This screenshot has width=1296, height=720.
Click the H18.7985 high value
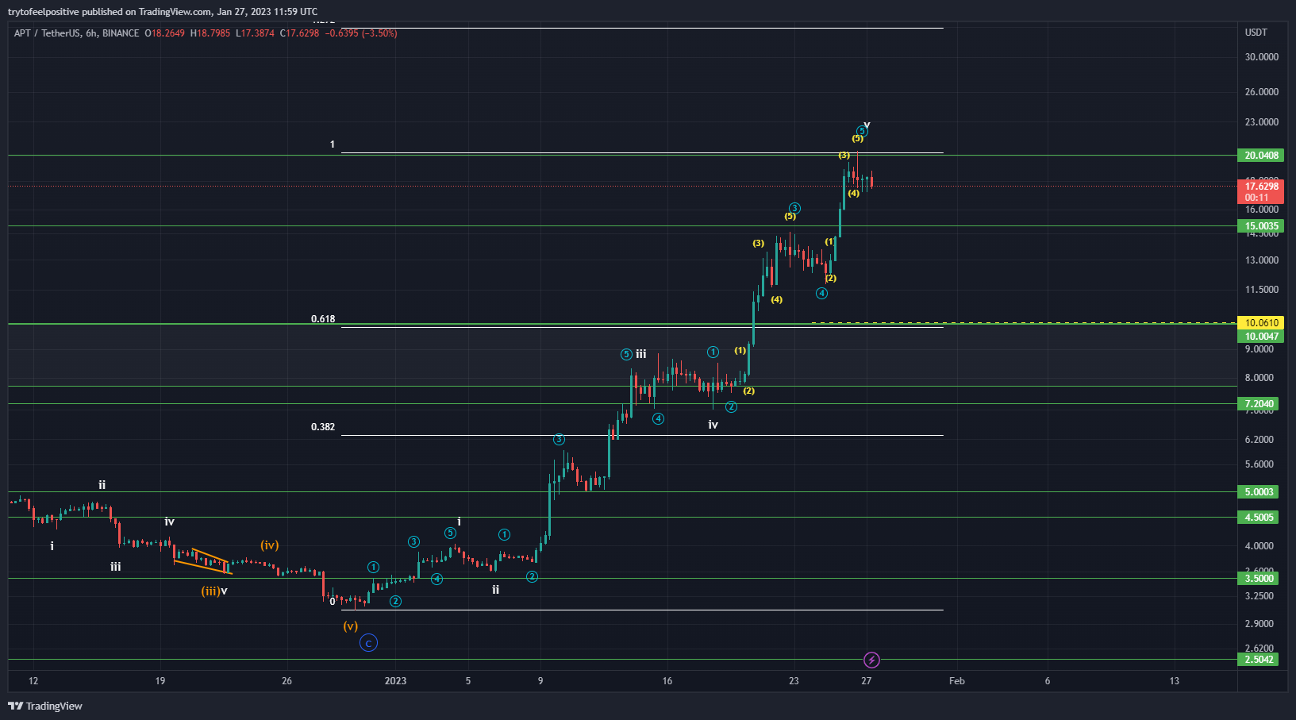pos(210,33)
